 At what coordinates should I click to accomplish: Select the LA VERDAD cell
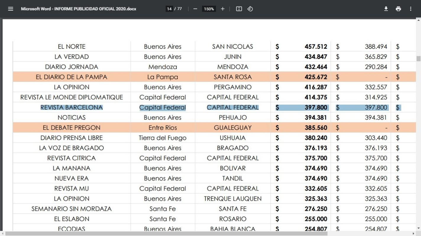[72, 57]
